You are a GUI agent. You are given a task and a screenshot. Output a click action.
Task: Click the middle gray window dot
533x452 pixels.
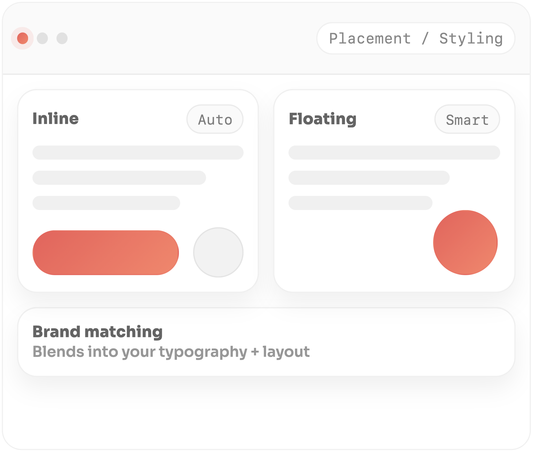coord(42,38)
